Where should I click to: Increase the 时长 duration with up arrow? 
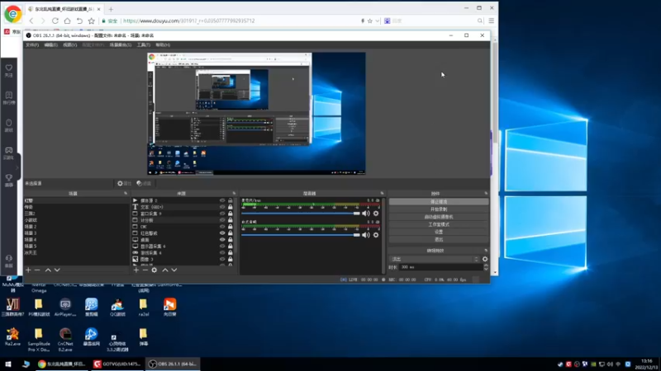(486, 265)
